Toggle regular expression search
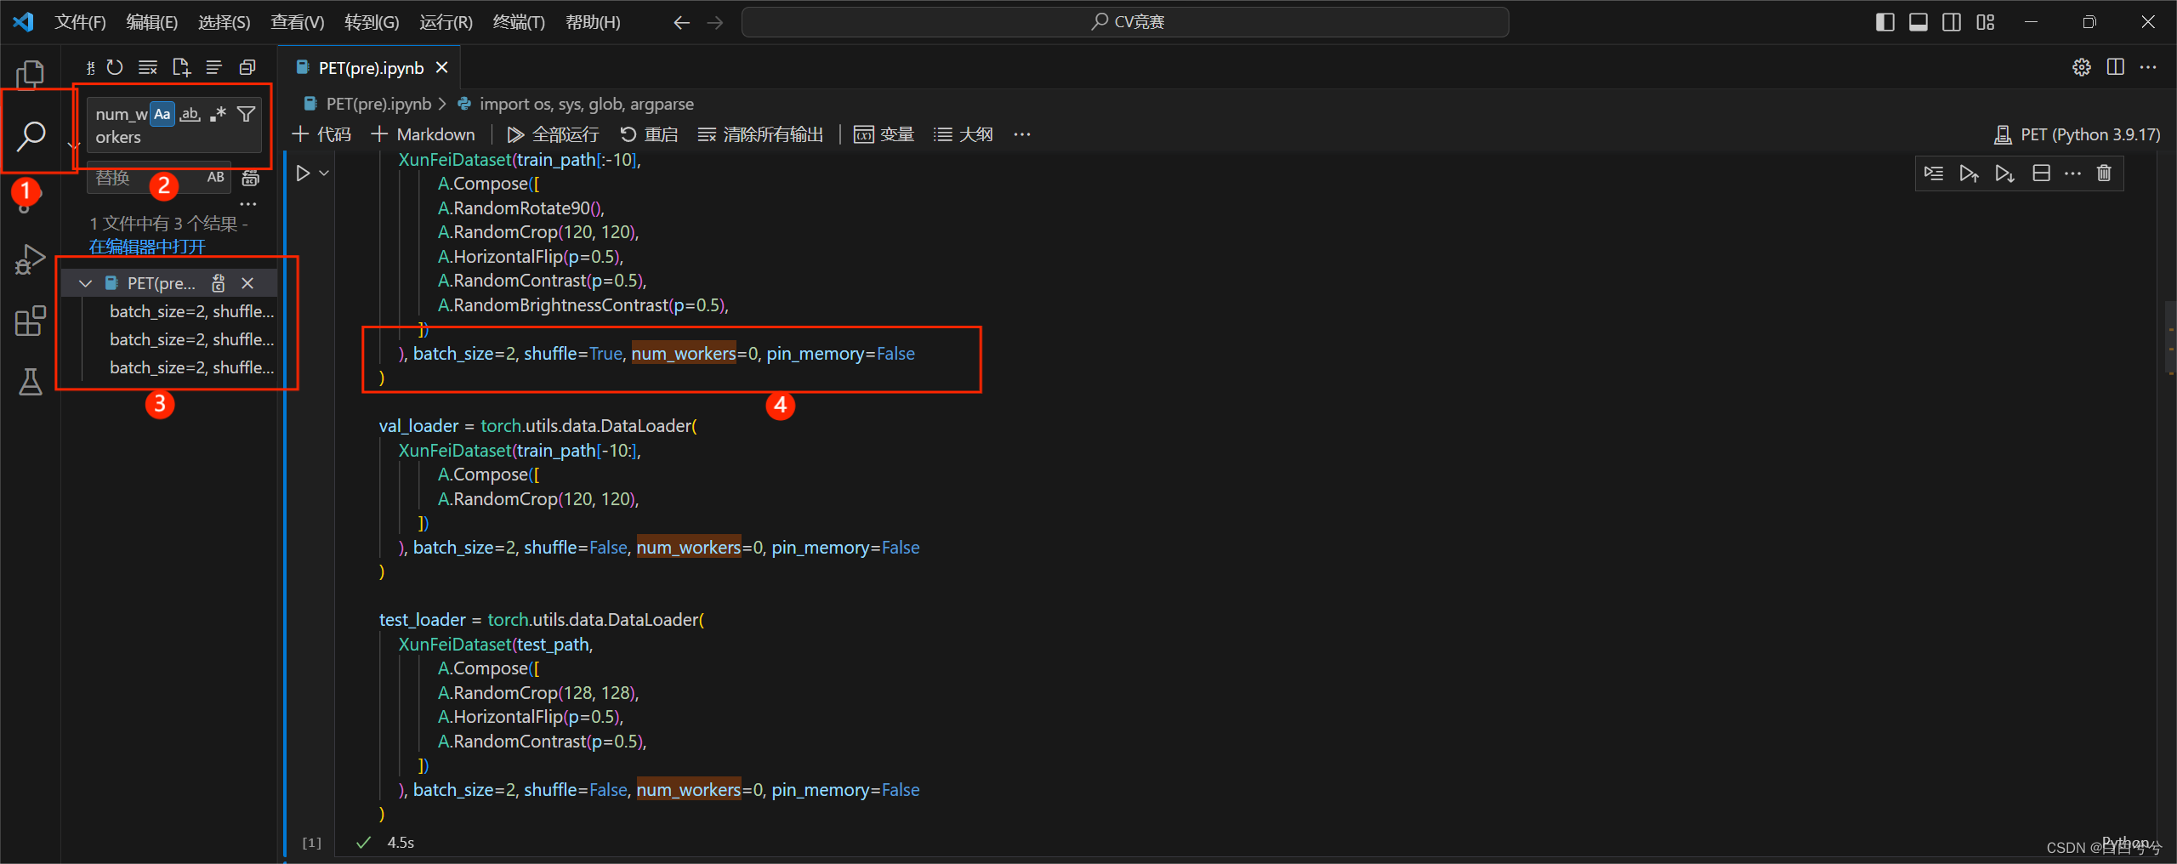Image resolution: width=2177 pixels, height=864 pixels. [218, 114]
